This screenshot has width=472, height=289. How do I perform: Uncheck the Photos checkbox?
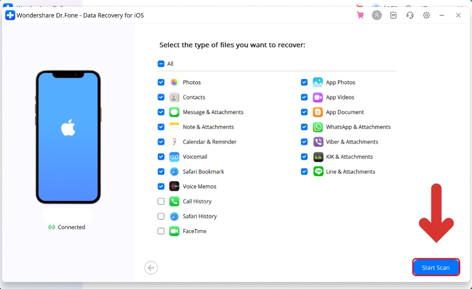tap(161, 82)
